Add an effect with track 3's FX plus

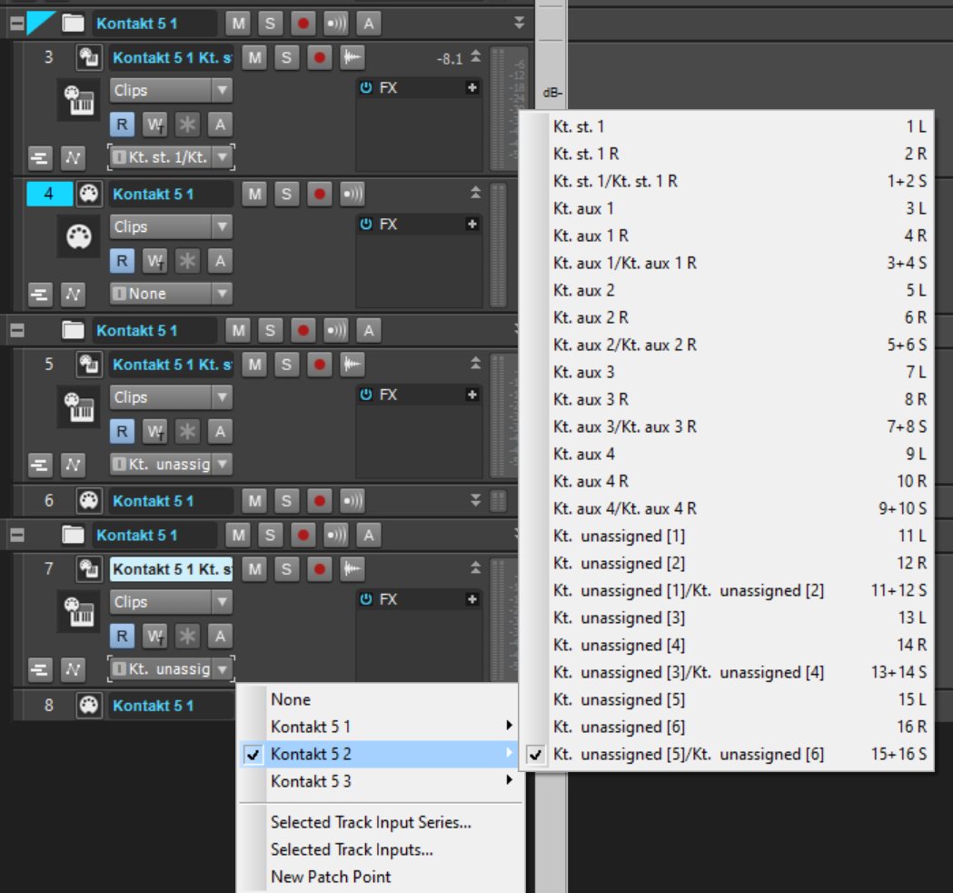[472, 87]
